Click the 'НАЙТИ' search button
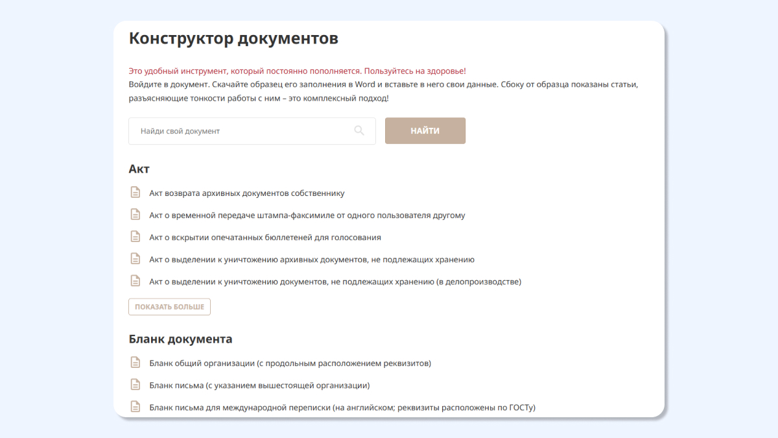The image size is (778, 438). [425, 131]
